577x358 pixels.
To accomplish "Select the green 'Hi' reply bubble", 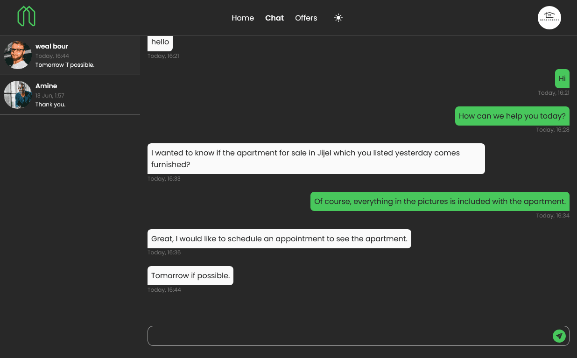I will click(562, 78).
